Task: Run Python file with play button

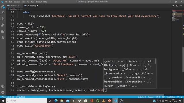Action: [173, 6]
